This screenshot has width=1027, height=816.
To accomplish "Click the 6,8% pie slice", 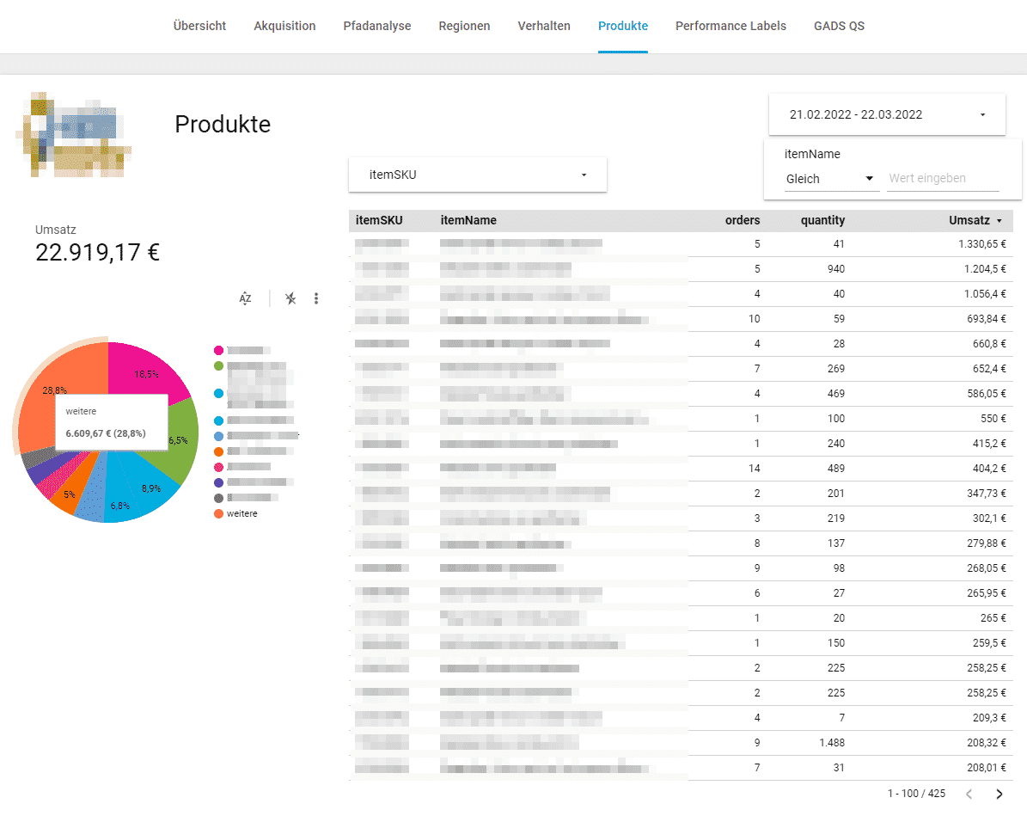I will [x=119, y=505].
